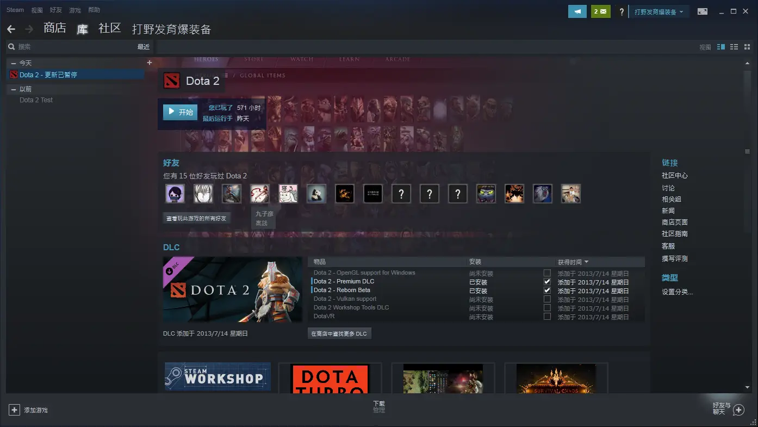The image size is (758, 427).
Task: Open the Steam Workshop banner
Action: pyautogui.click(x=218, y=376)
